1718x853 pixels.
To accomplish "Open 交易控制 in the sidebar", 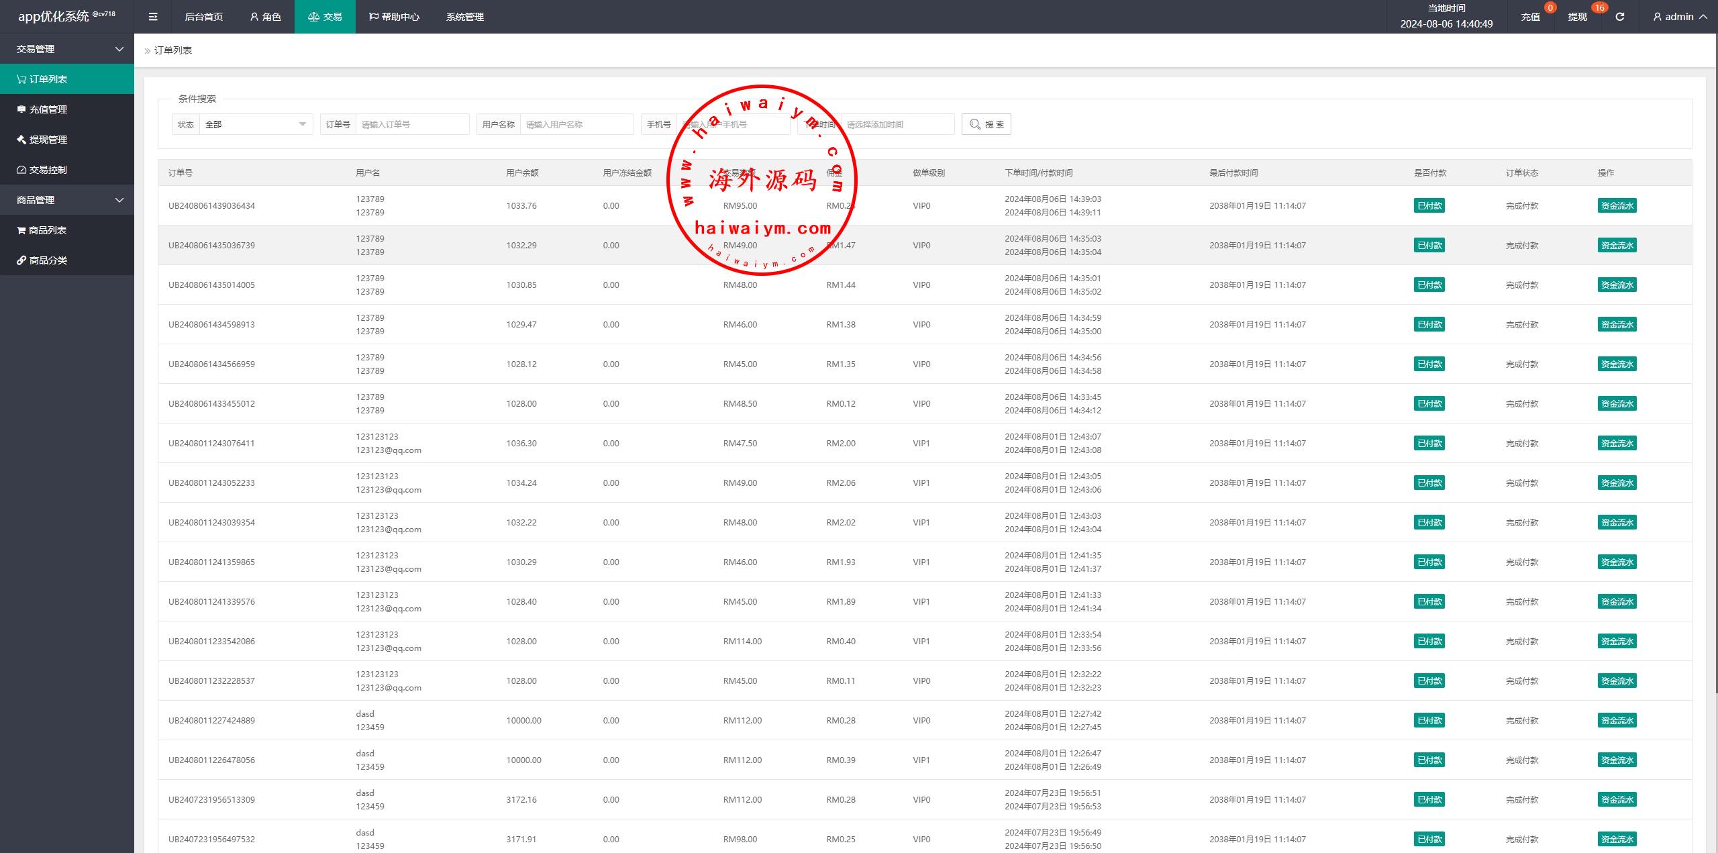I will tap(48, 170).
